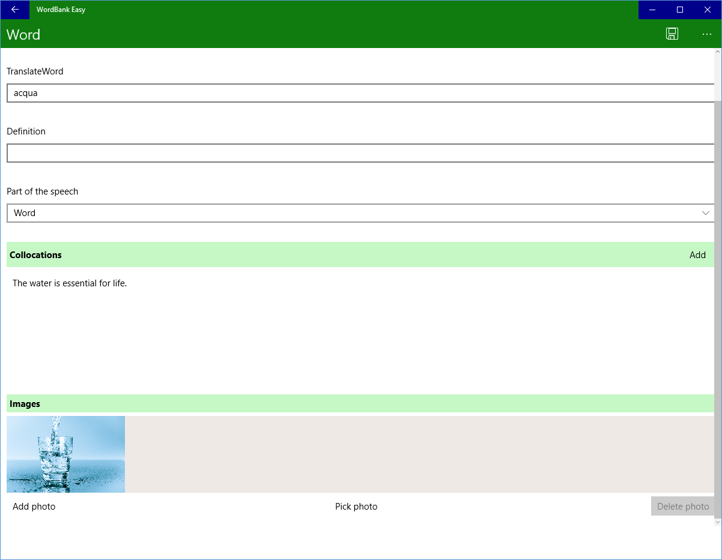Expand the Part of the speech dropdown

[360, 213]
